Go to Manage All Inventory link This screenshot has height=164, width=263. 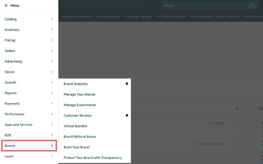point(77,17)
